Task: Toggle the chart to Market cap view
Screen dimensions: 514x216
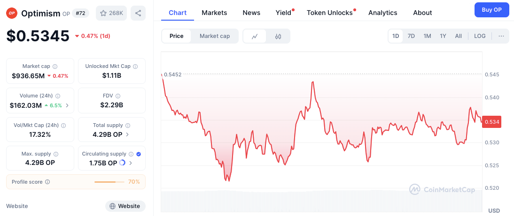Action: tap(215, 36)
